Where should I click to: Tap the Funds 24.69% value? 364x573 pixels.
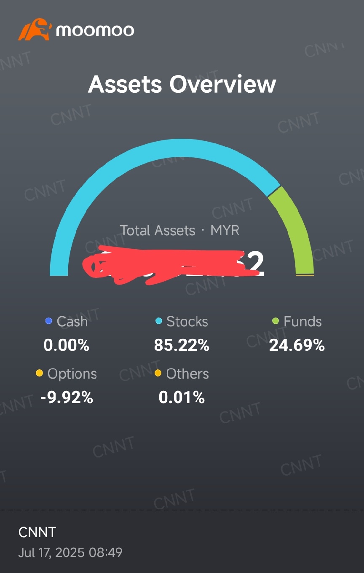pos(297,346)
